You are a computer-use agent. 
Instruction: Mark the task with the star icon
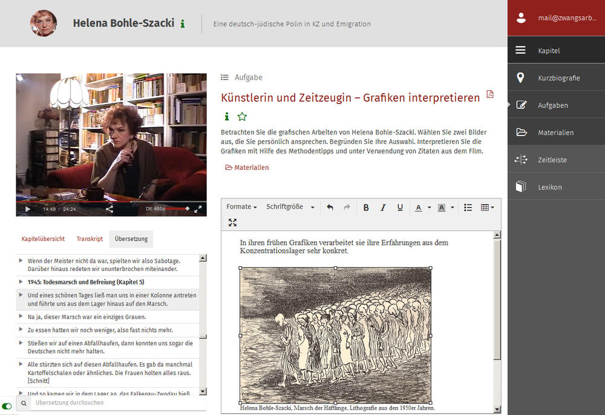coord(242,116)
